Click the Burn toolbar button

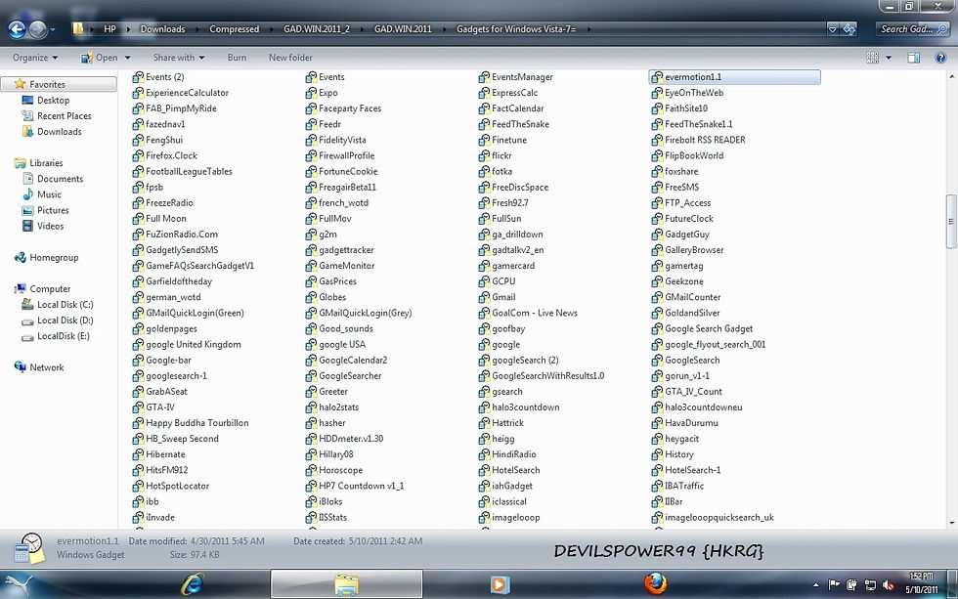click(237, 58)
